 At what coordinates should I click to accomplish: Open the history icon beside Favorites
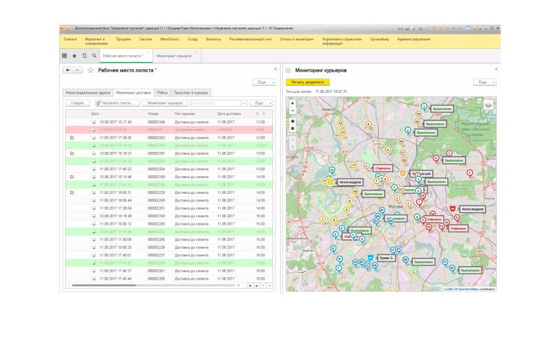pos(85,56)
